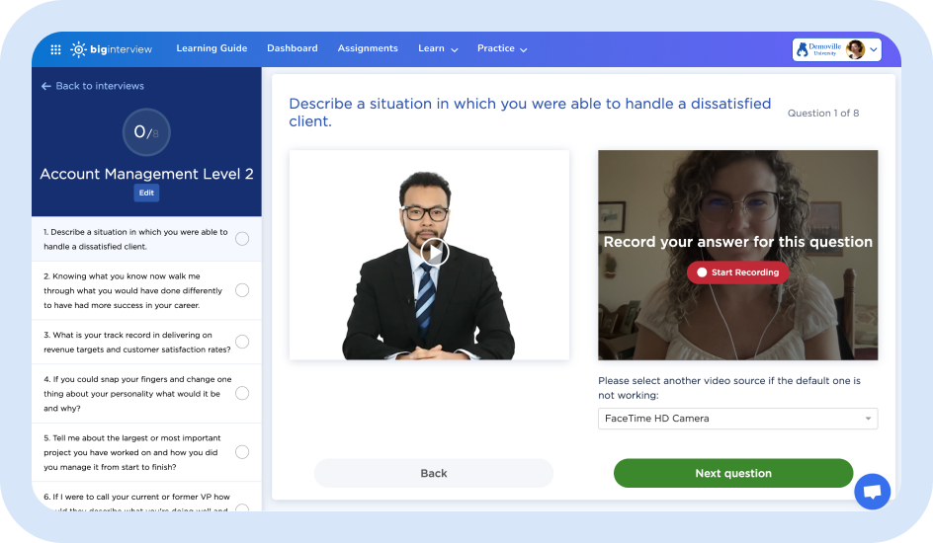This screenshot has height=543, width=933.
Task: Select question 1 text about dissatisfied client
Action: click(x=135, y=239)
